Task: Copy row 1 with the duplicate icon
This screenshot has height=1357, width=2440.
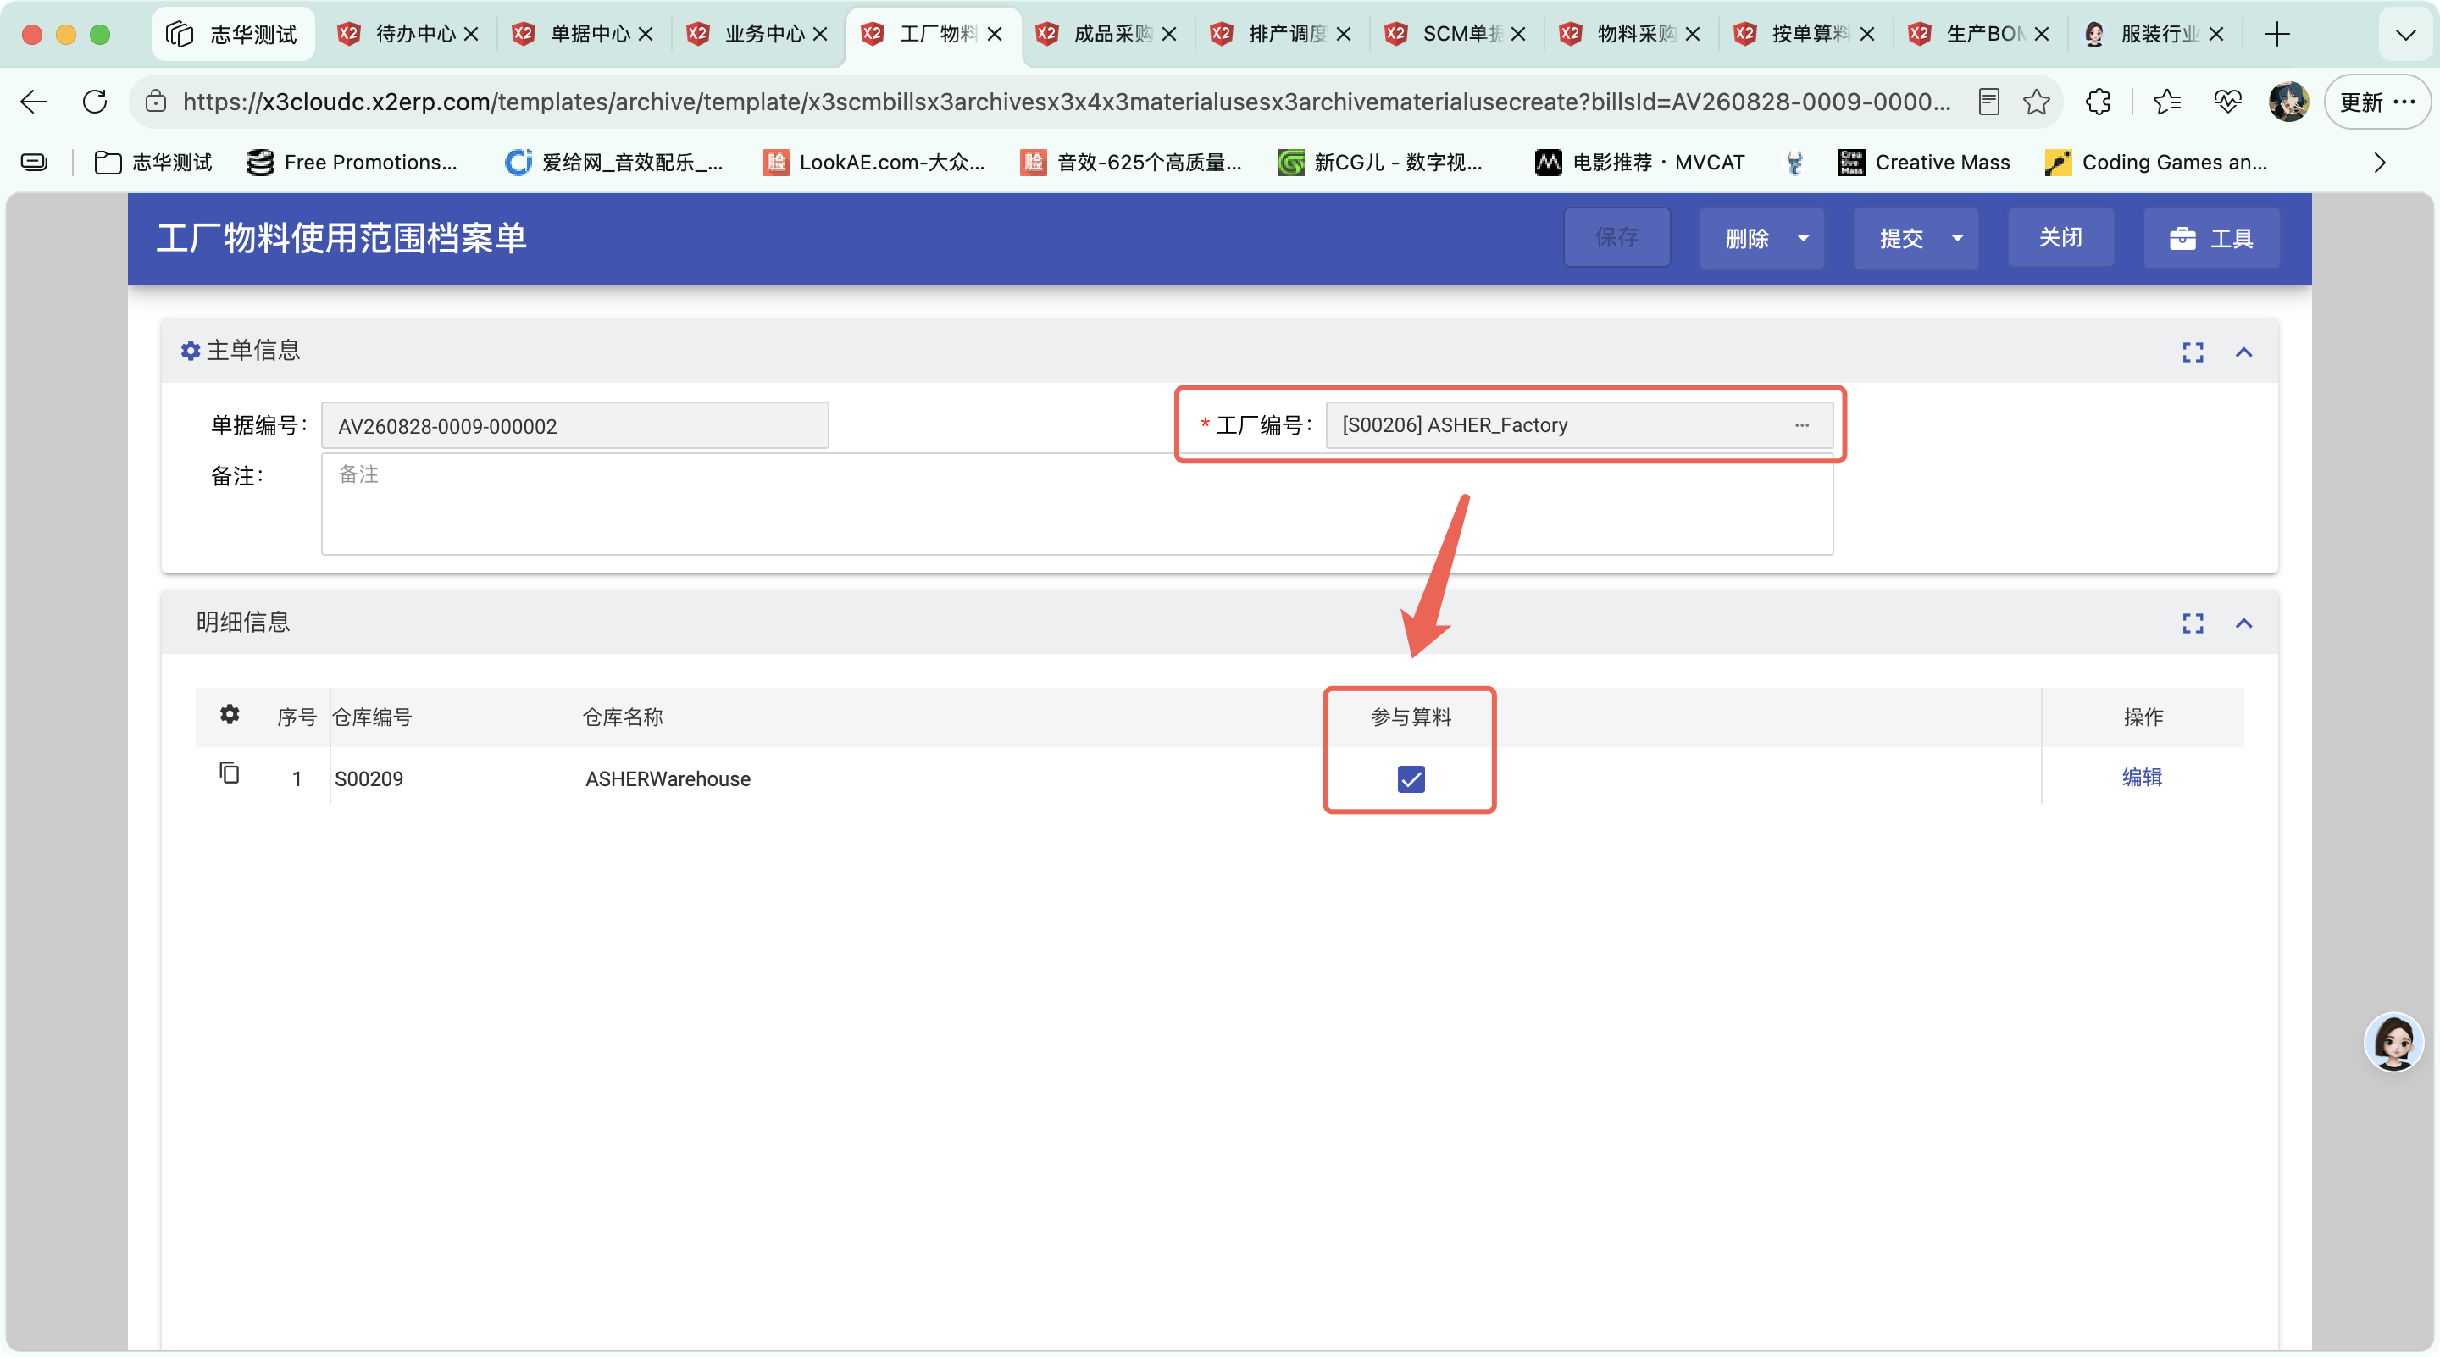Action: pyautogui.click(x=230, y=773)
